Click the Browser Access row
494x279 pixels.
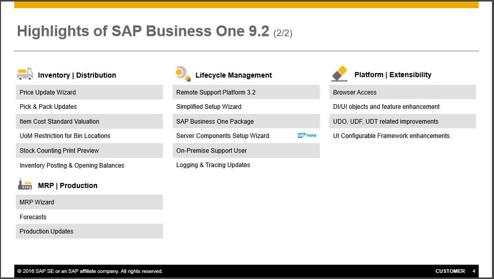(403, 92)
